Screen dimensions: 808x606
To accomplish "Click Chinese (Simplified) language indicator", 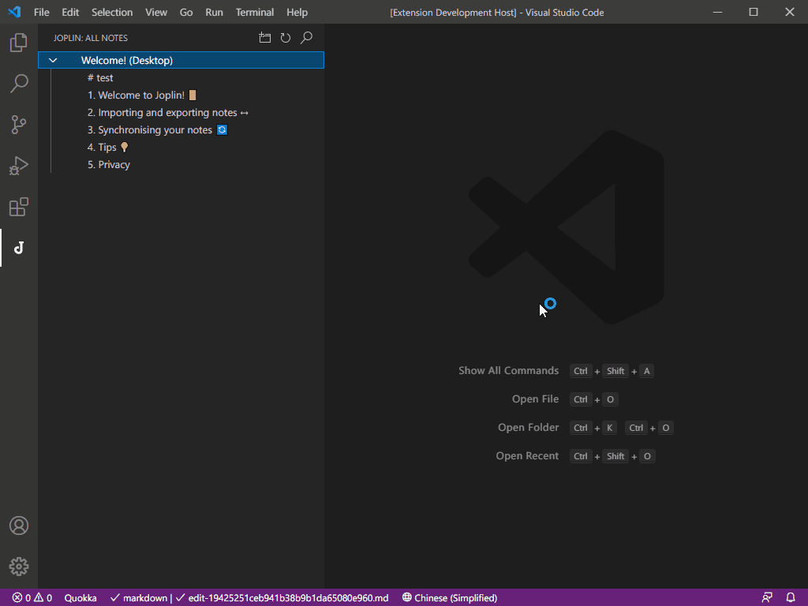I will coord(449,598).
